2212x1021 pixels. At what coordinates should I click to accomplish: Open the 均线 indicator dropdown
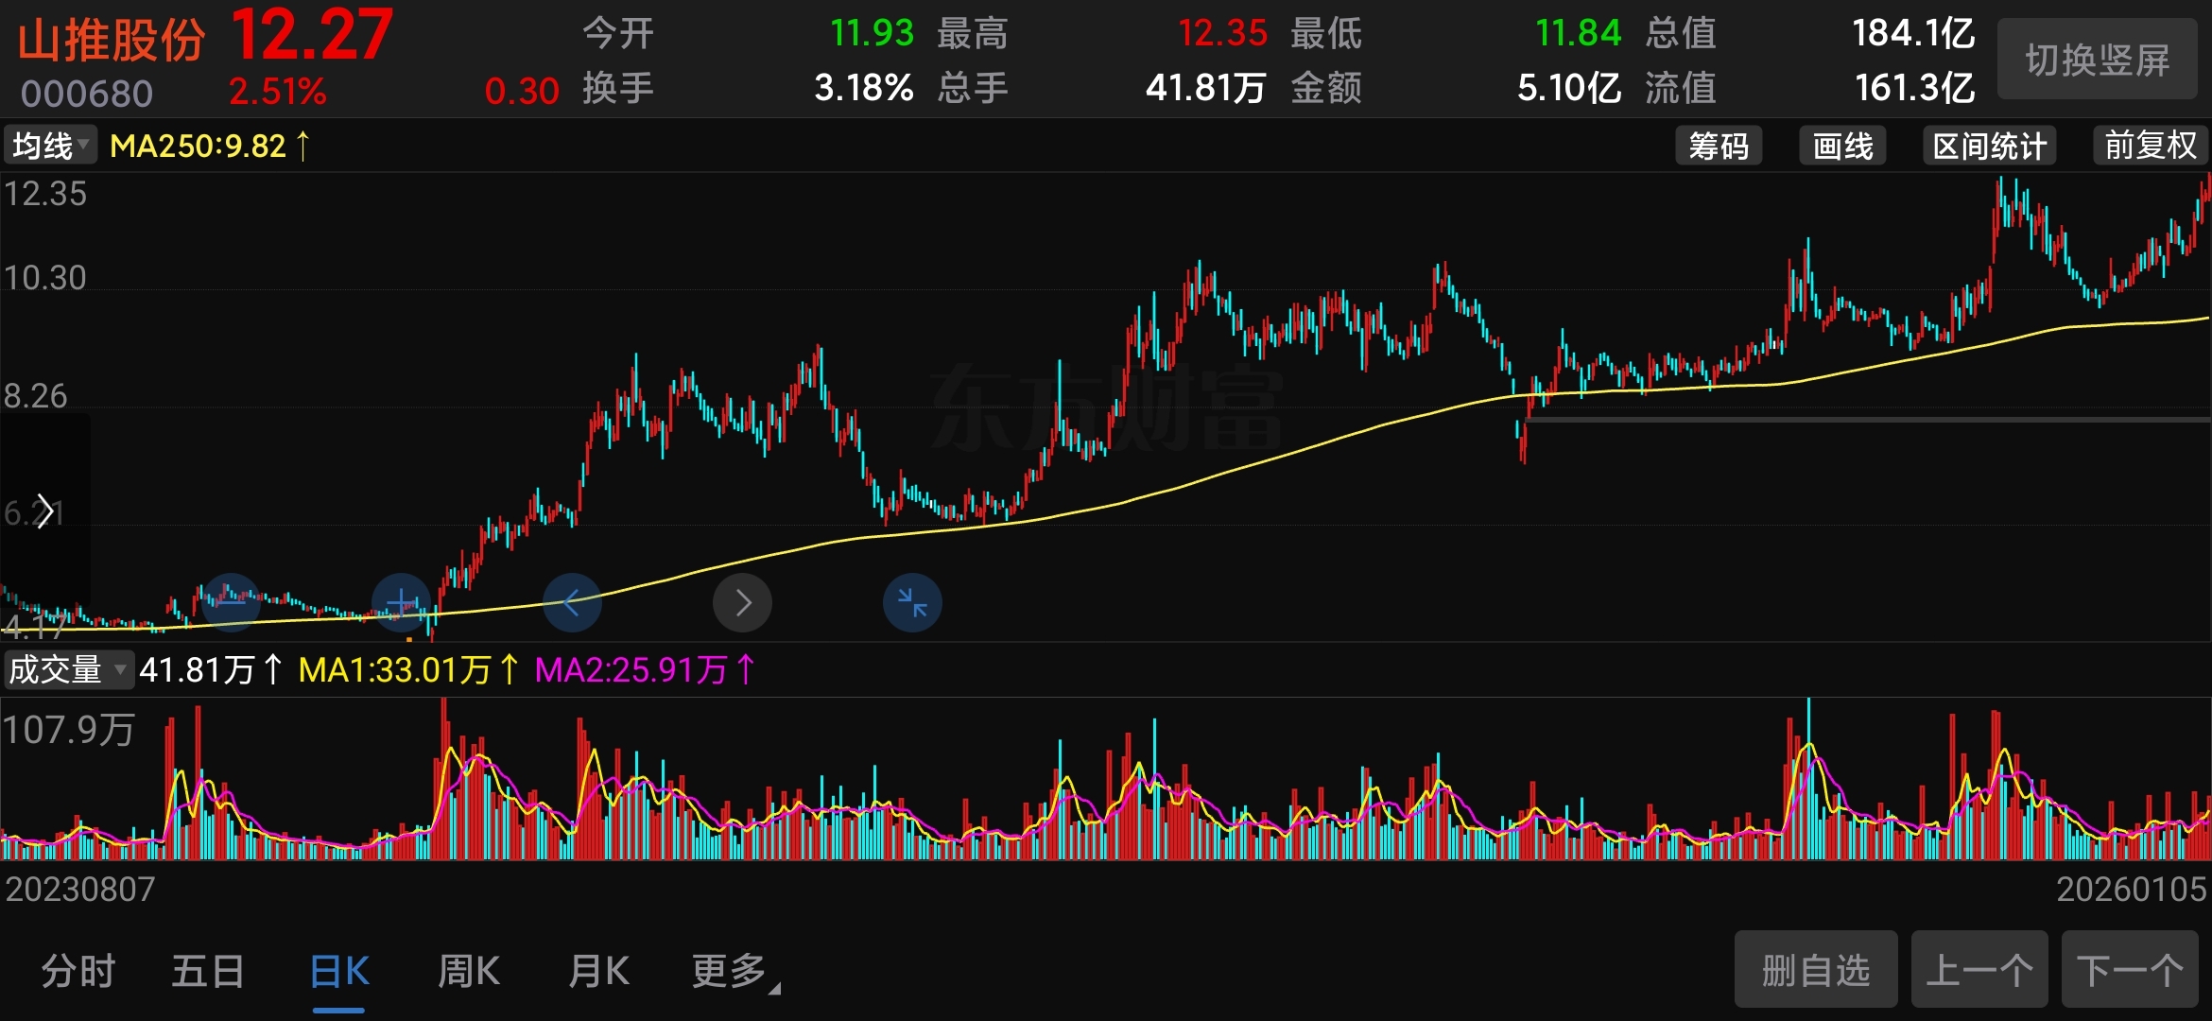coord(50,147)
